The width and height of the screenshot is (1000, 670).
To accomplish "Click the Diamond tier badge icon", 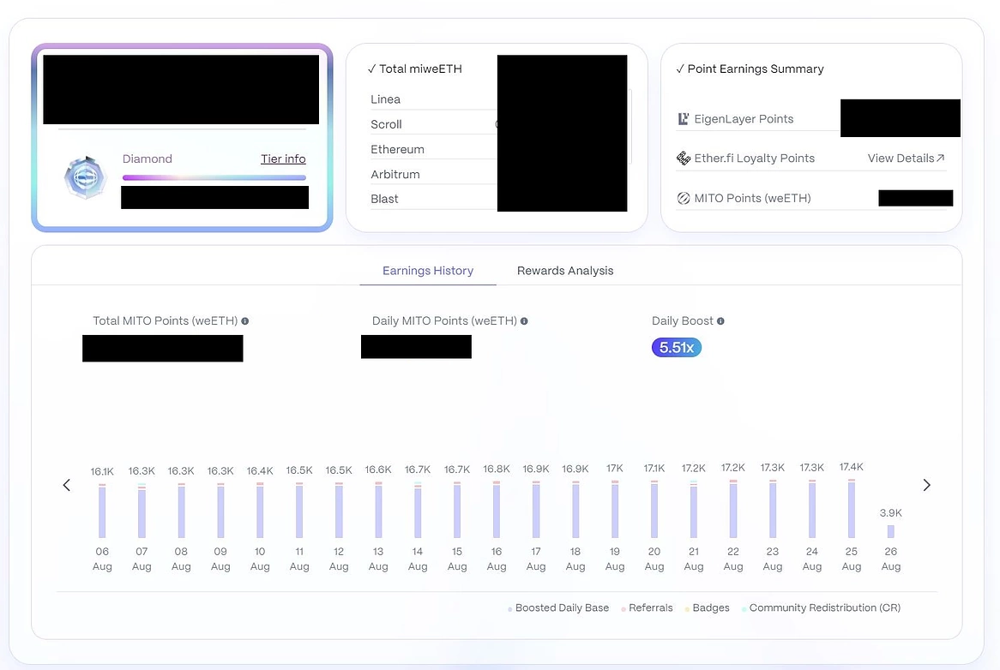I will tap(85, 177).
